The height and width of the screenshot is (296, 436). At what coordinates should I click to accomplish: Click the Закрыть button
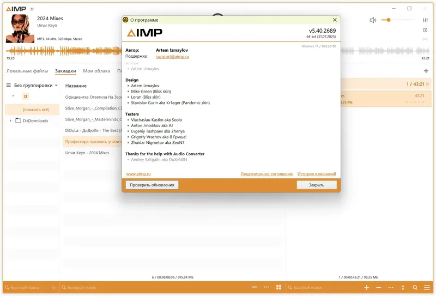(x=317, y=185)
